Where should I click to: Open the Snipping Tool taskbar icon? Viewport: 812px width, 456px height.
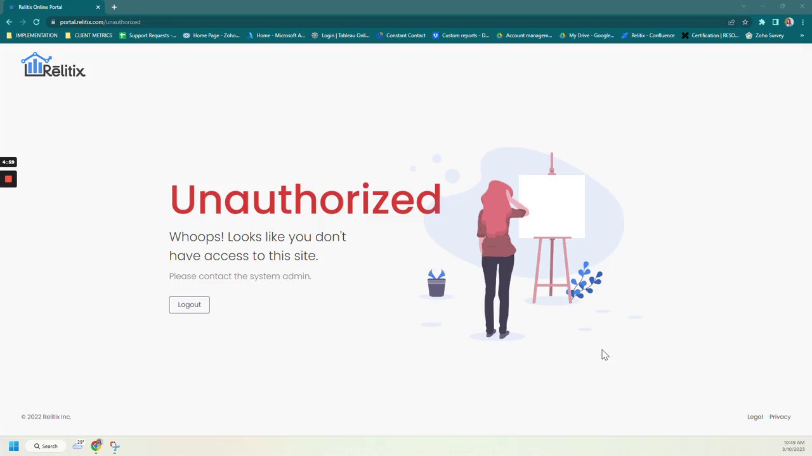click(115, 446)
